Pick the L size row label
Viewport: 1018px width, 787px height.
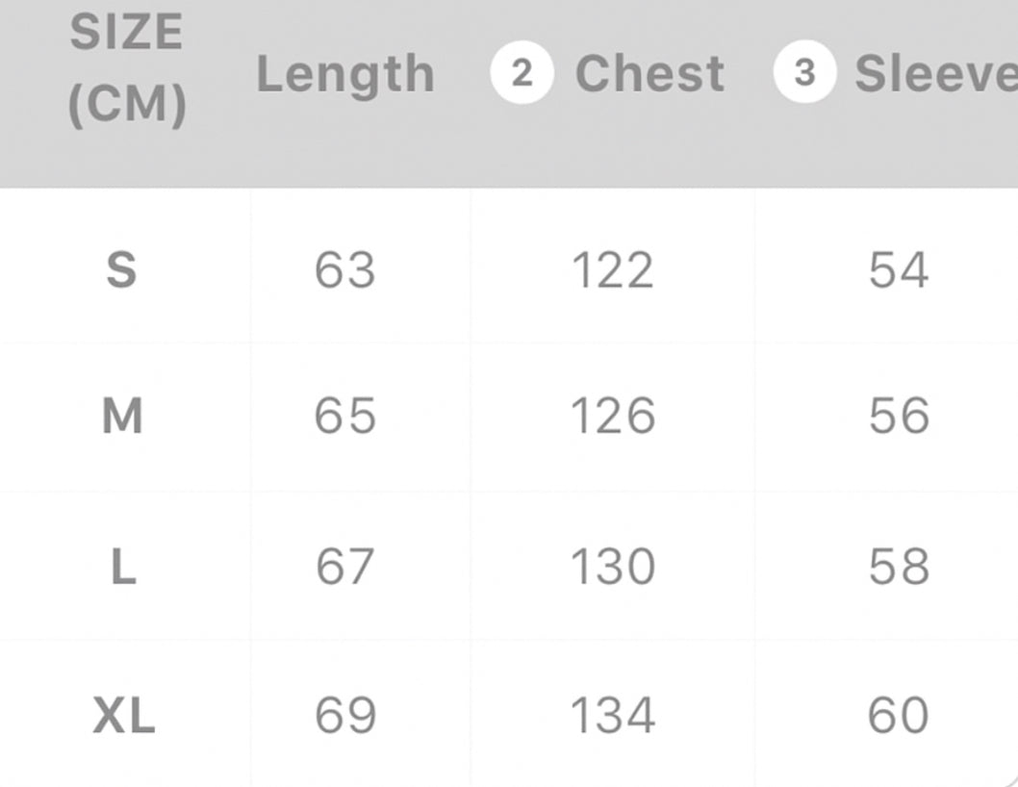point(123,567)
